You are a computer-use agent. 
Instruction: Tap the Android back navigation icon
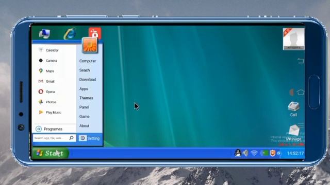click(x=301, y=61)
